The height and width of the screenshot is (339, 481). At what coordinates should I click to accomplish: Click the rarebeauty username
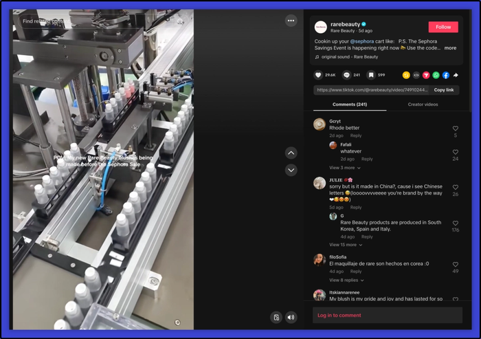(x=345, y=24)
